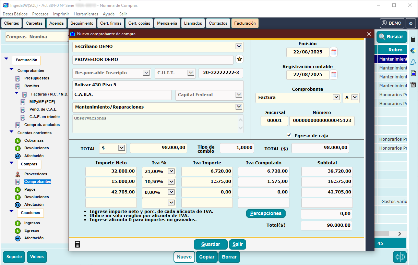This screenshot has width=418, height=265.
Task: Click the Comprob. anulados icon
Action: pos(17,125)
